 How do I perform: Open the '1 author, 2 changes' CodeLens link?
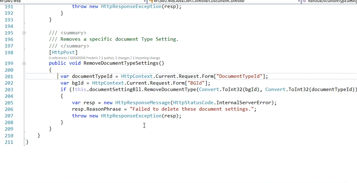pyautogui.click(x=115, y=58)
